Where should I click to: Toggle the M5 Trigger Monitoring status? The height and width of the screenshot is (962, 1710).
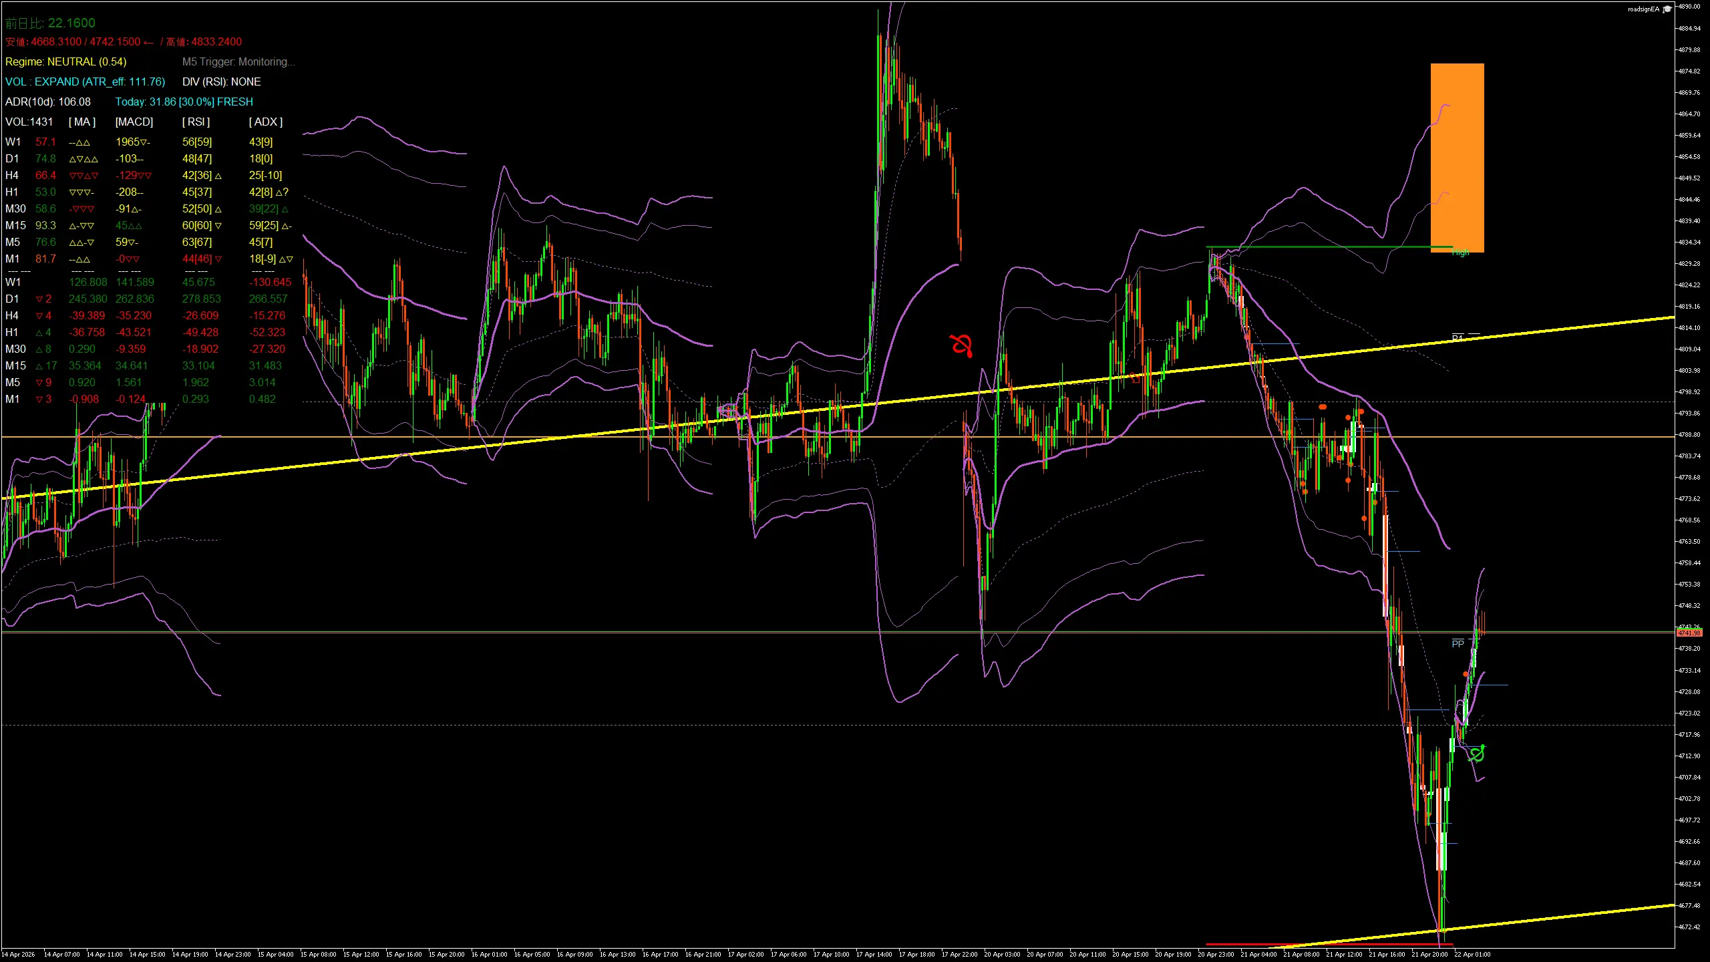click(x=238, y=61)
